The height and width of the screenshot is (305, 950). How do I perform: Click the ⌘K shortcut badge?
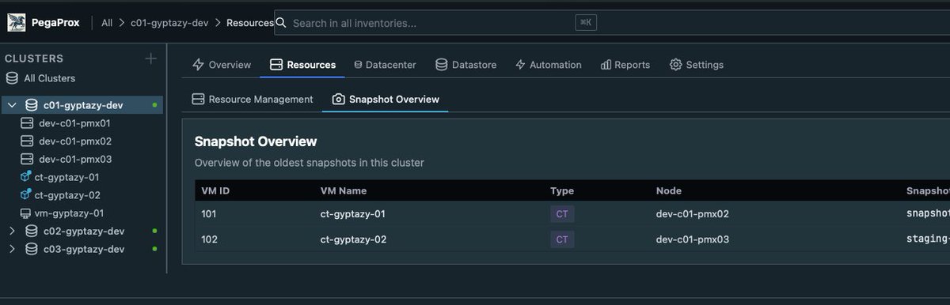click(x=586, y=23)
